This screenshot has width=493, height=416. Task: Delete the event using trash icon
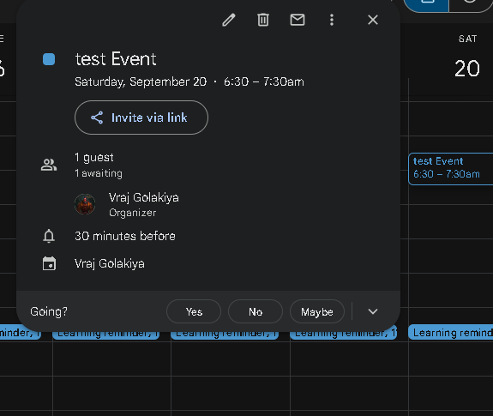(x=263, y=20)
